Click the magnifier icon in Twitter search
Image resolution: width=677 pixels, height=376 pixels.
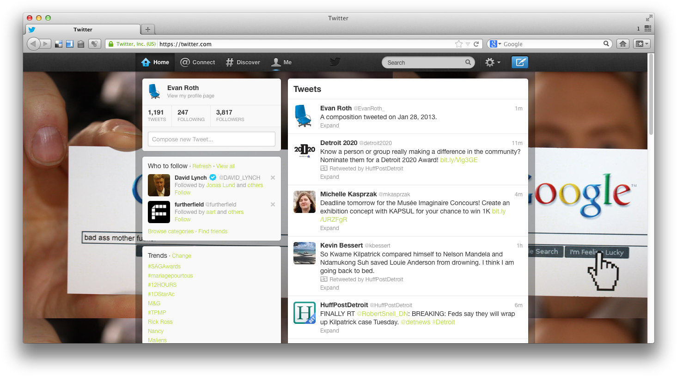click(x=468, y=62)
